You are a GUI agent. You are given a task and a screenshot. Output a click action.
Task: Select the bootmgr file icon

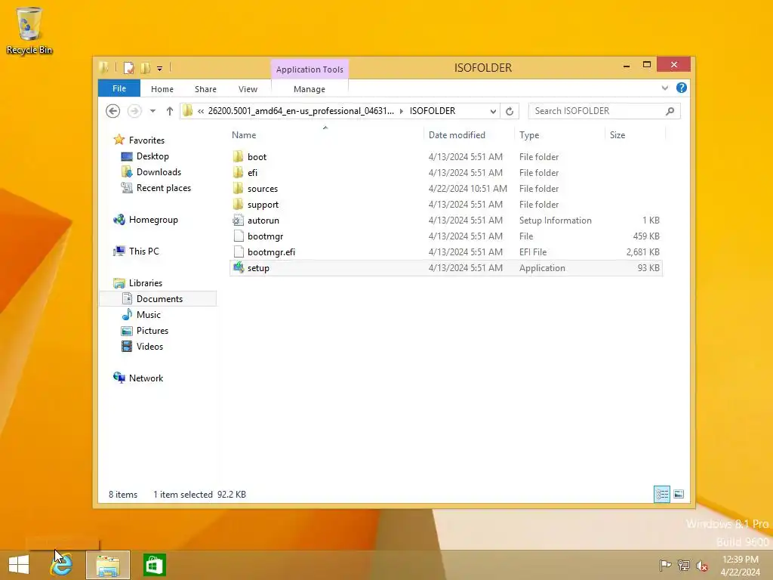point(238,236)
